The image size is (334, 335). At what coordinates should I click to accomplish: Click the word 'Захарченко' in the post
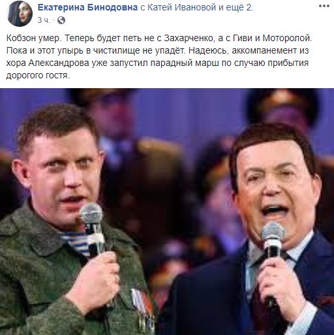(189, 38)
